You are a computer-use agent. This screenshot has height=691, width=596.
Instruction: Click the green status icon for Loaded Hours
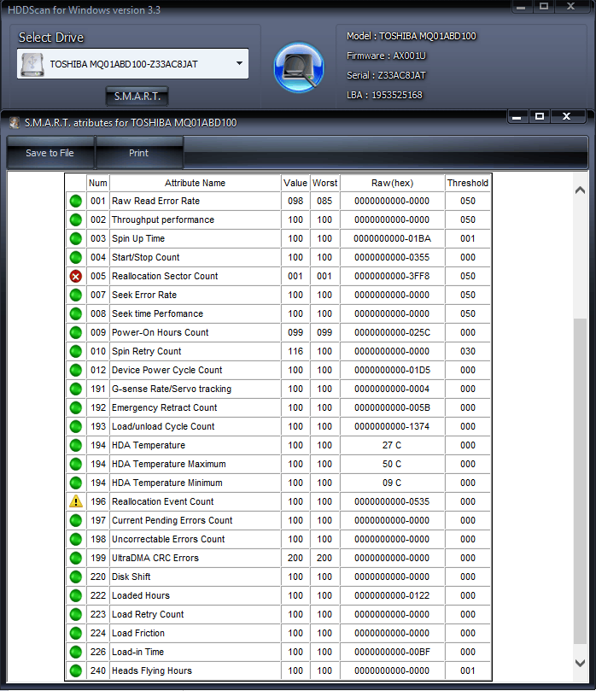pos(76,596)
